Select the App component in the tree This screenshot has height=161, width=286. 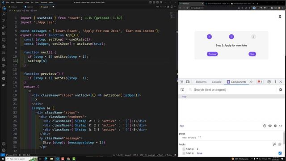click(184, 97)
